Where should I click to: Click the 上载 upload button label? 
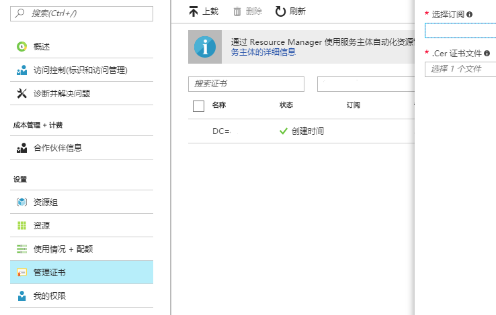point(210,11)
